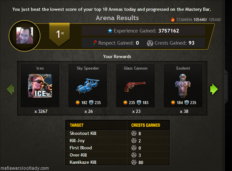The image size is (232, 171).
Task: Click the TARGET column header
Action: point(76,125)
